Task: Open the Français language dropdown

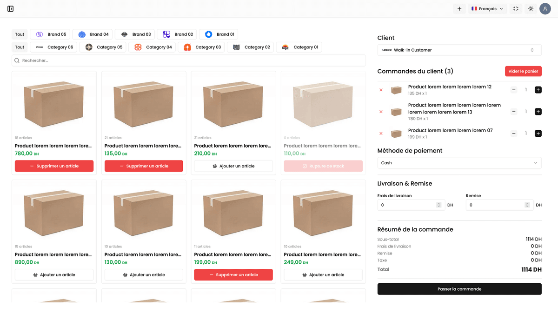Action: [x=487, y=8]
